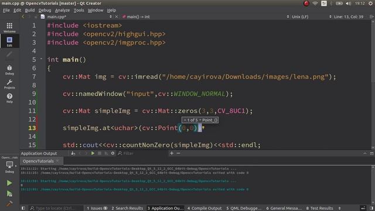Open the main.cpp file dropdown
Screen dimensions: 375x211
tap(76, 17)
